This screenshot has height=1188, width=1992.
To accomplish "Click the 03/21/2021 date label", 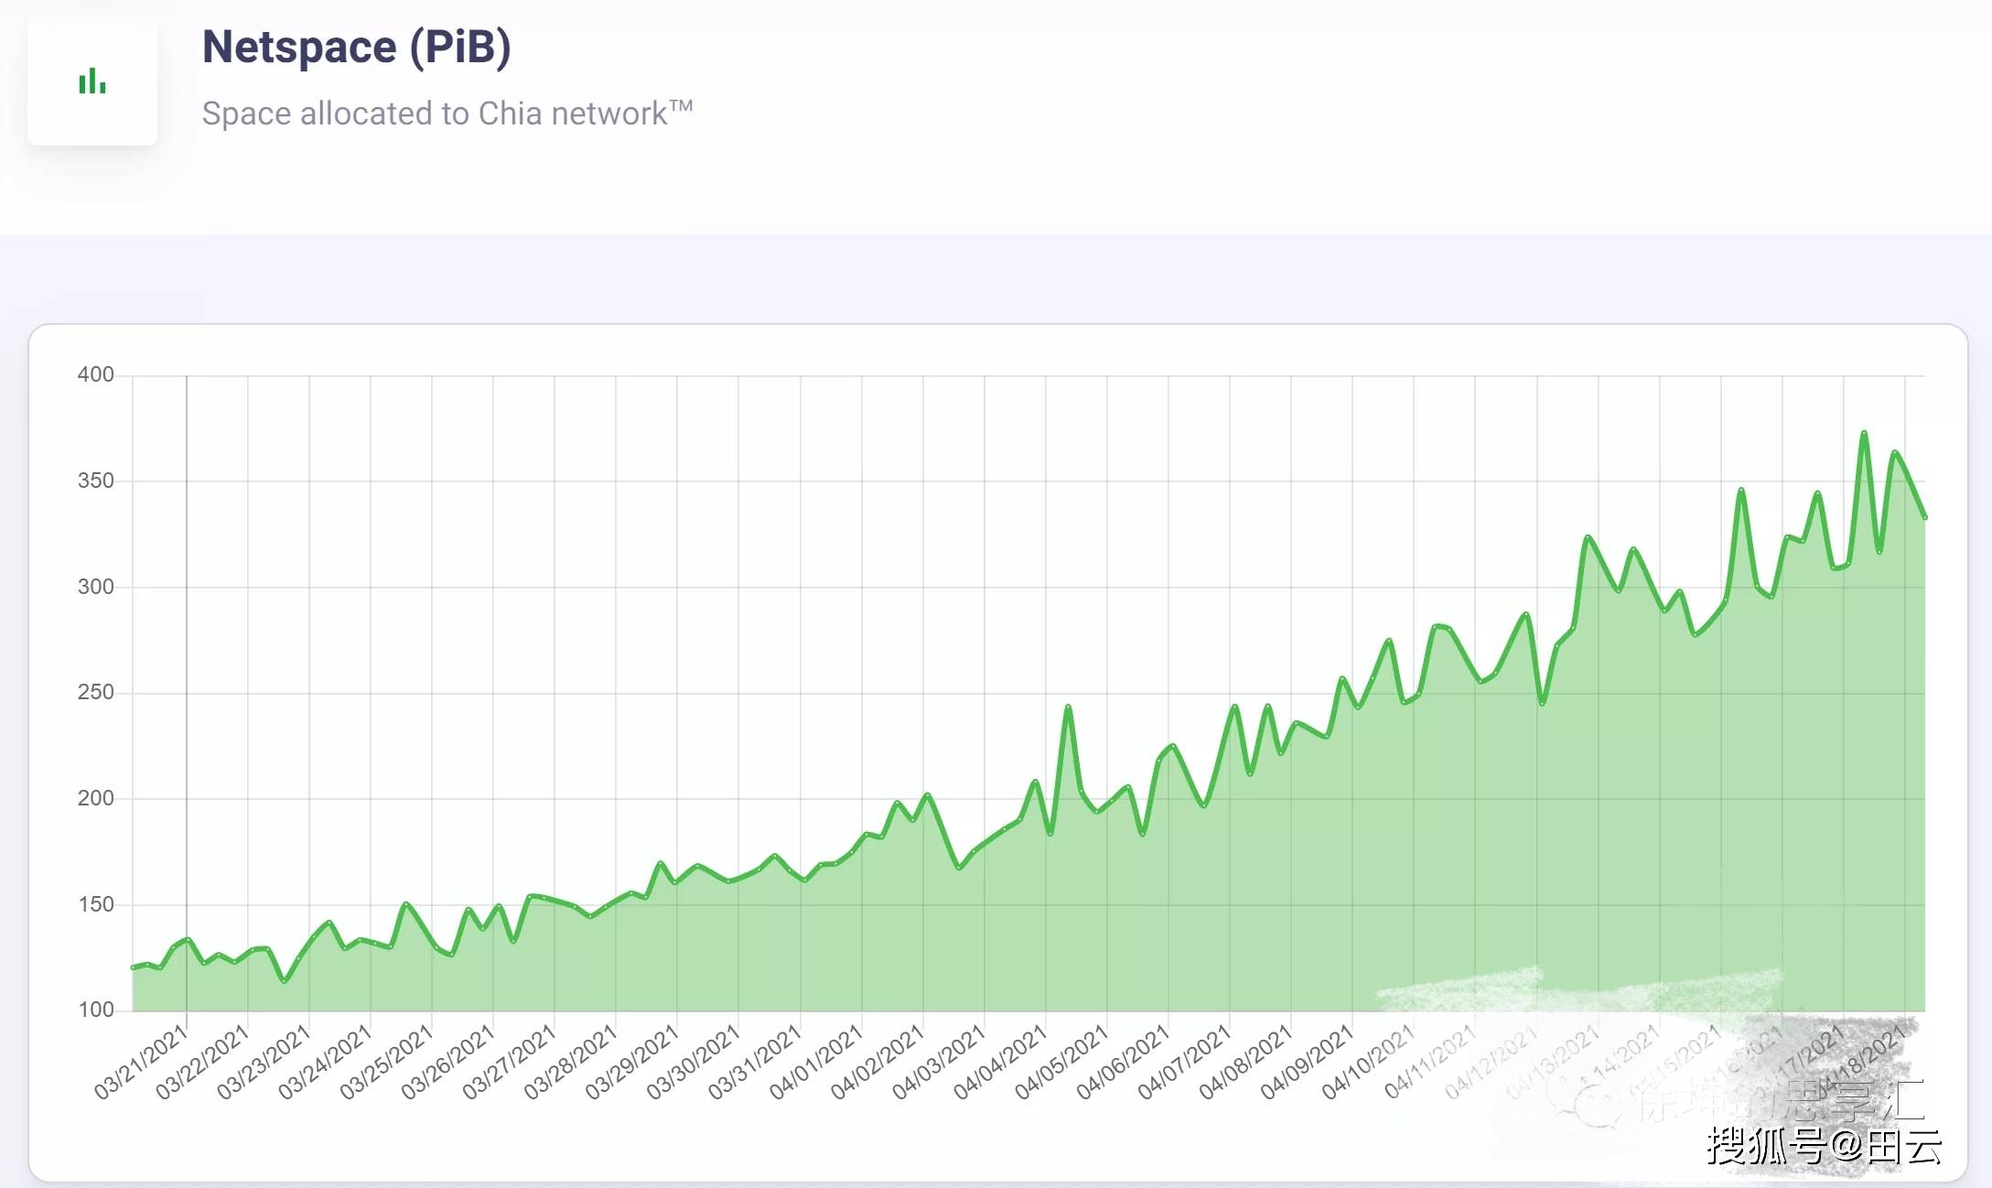I will point(141,1062).
